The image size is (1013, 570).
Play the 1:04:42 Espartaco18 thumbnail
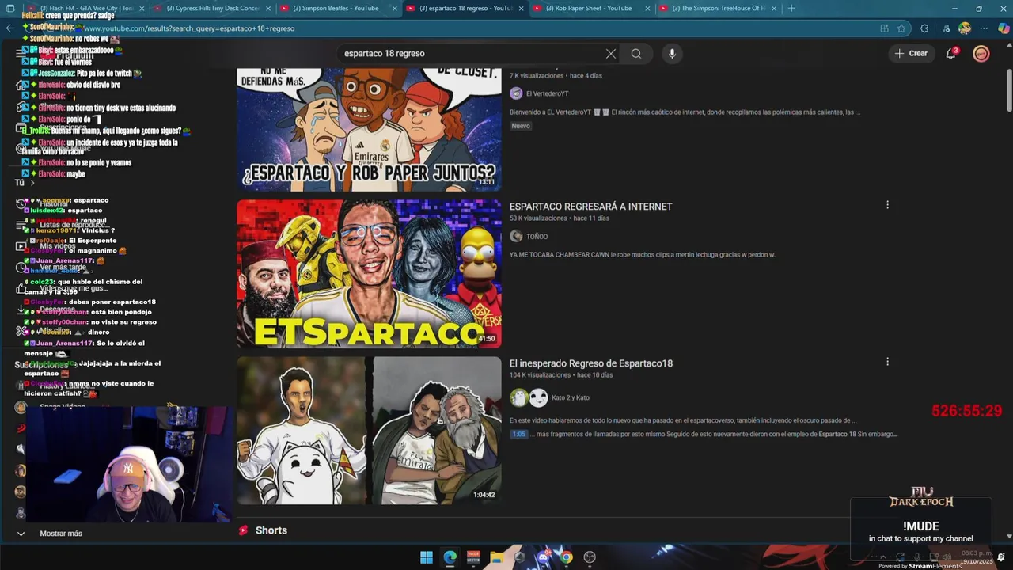click(369, 430)
